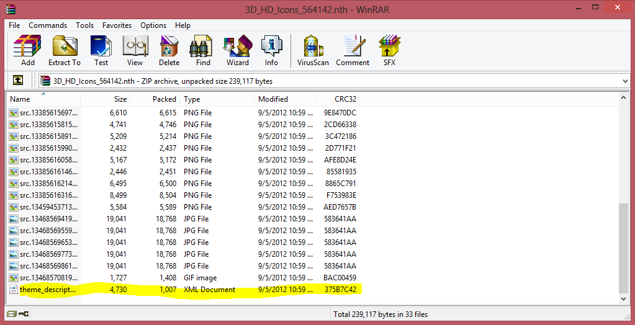Click the GIF icon of src.13468570819...

pyautogui.click(x=14, y=278)
